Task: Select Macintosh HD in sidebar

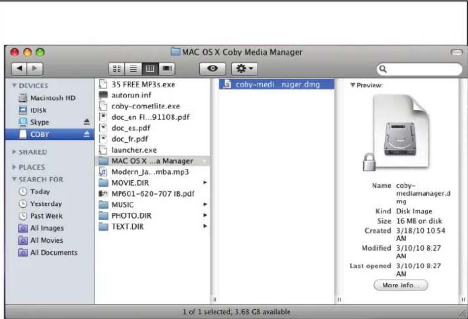Action: click(50, 97)
